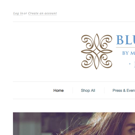Click the top-right swirl of the emblem
Viewport: 135px width, 135px height.
pos(106,42)
